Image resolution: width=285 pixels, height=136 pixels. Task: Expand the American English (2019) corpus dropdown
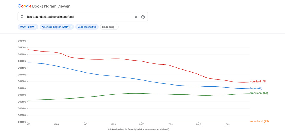(57, 27)
